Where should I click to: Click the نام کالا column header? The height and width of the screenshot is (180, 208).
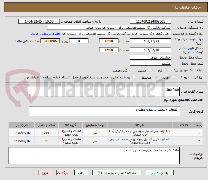tap(140, 125)
